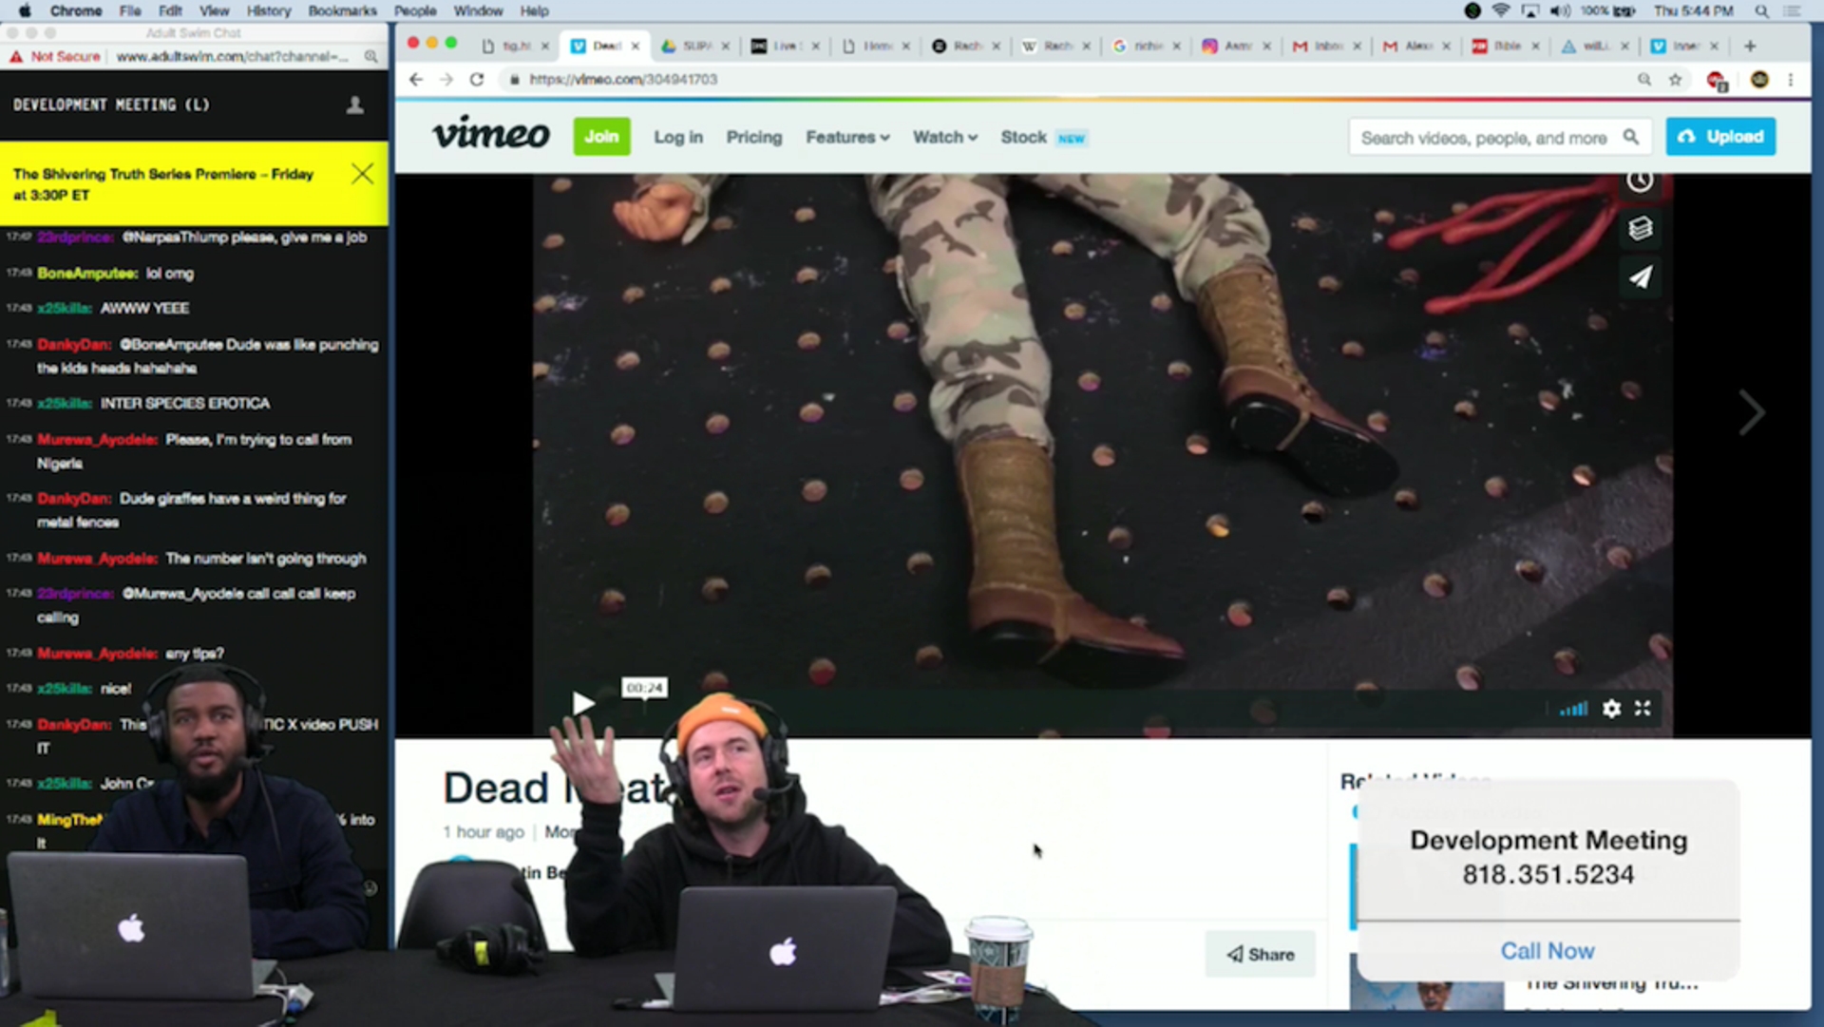Click the video timestamp 00:24 marker
This screenshot has width=1824, height=1027.
click(644, 688)
